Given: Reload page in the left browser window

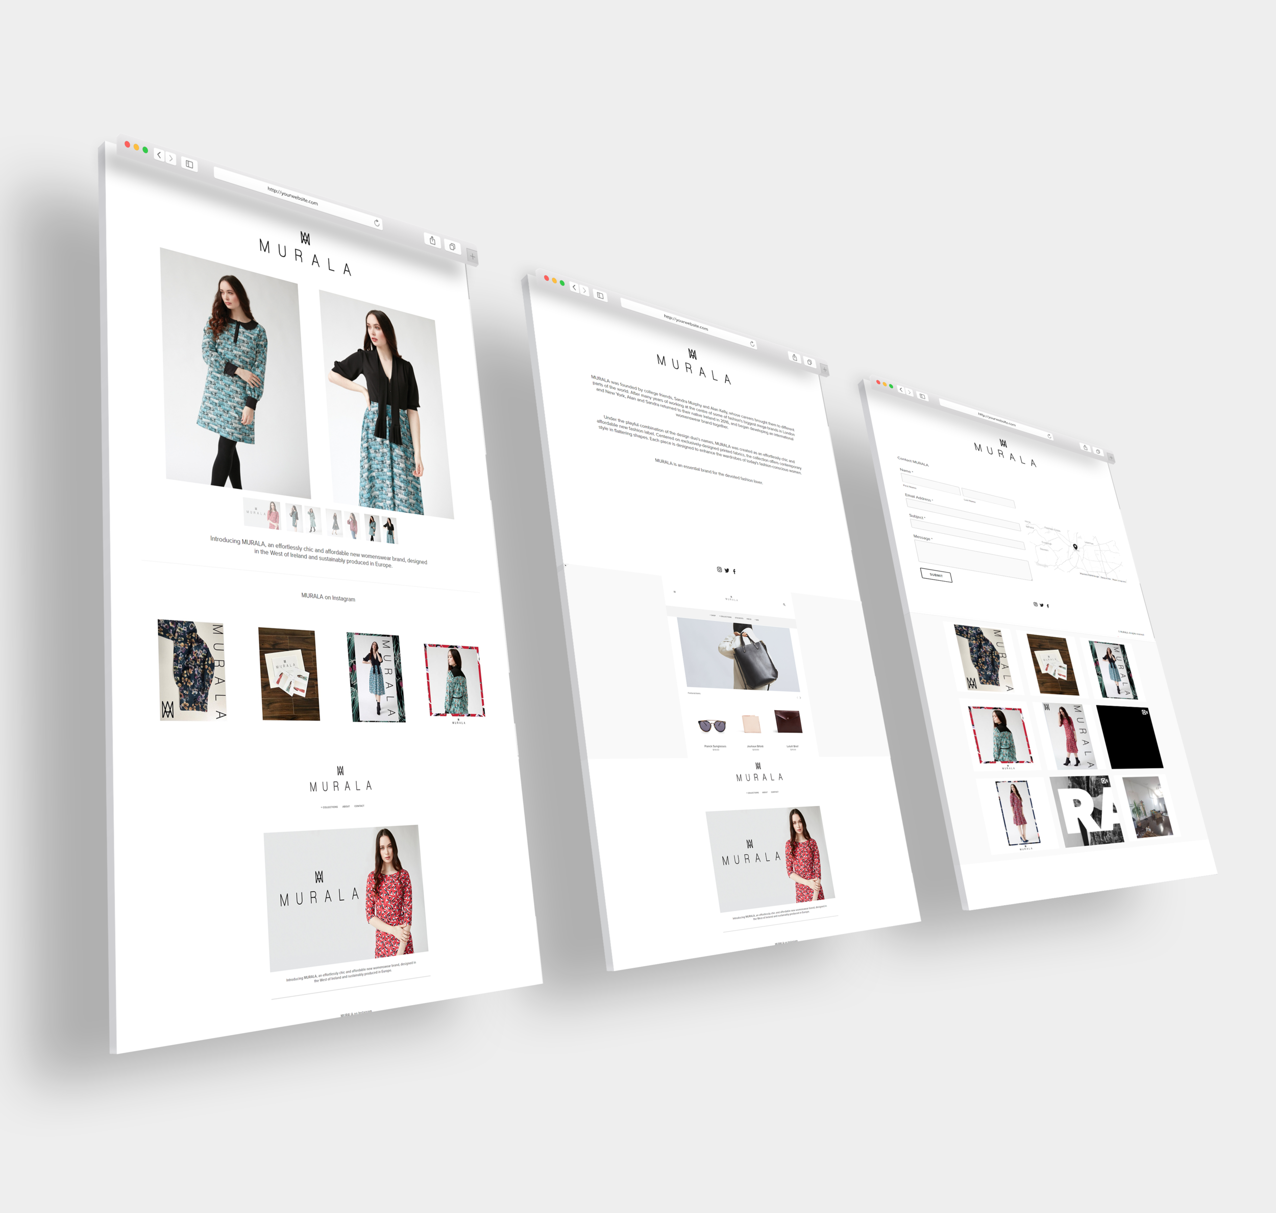Looking at the screenshot, I should tap(377, 223).
